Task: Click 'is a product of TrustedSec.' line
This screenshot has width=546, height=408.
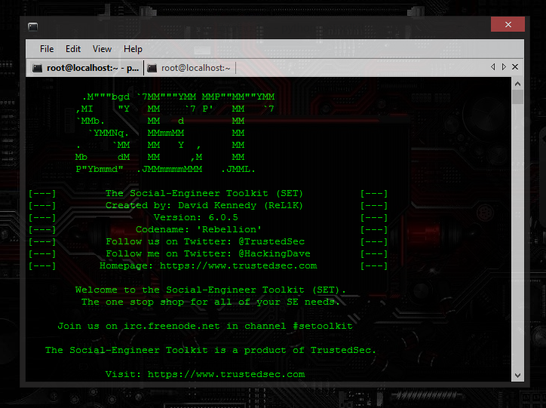Action: click(x=295, y=350)
